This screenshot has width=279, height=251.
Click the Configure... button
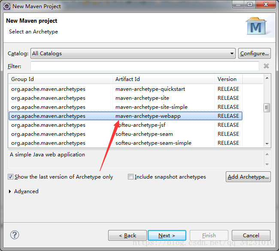(255, 54)
